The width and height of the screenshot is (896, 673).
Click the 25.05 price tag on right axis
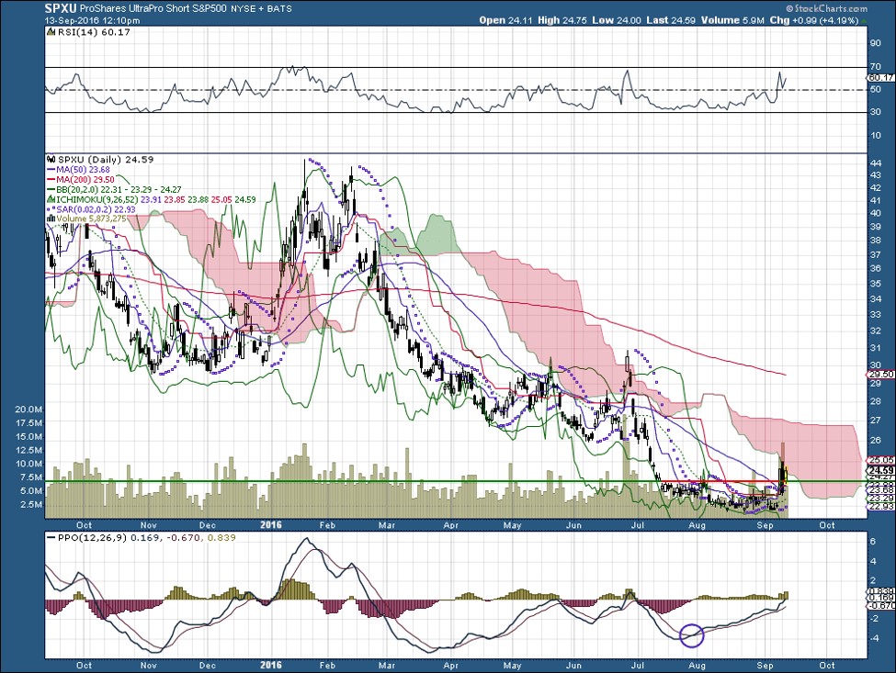[880, 459]
